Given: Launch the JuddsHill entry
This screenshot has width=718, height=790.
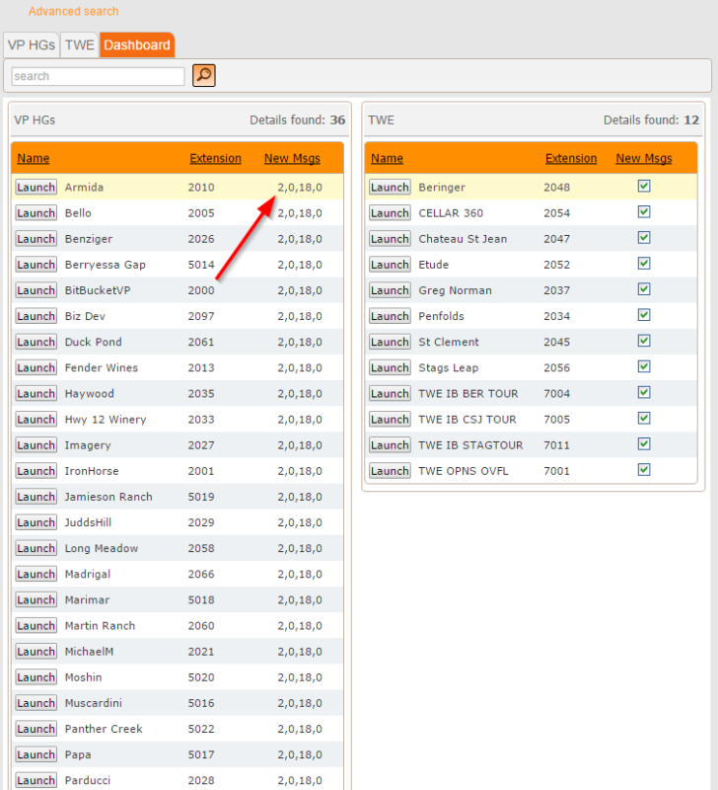Looking at the screenshot, I should pos(36,522).
